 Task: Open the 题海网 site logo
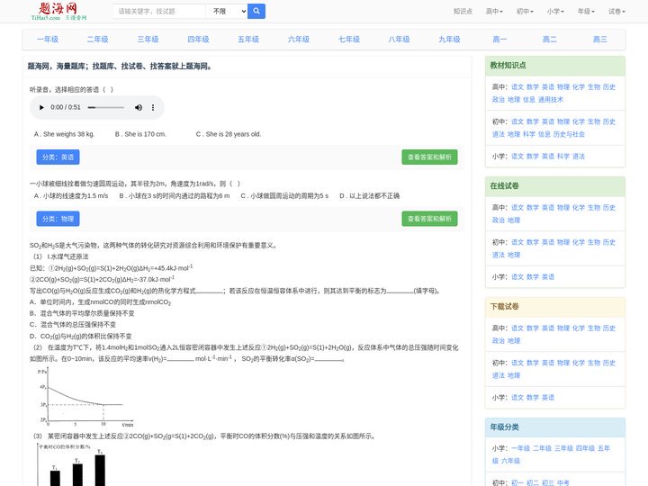coord(58,11)
